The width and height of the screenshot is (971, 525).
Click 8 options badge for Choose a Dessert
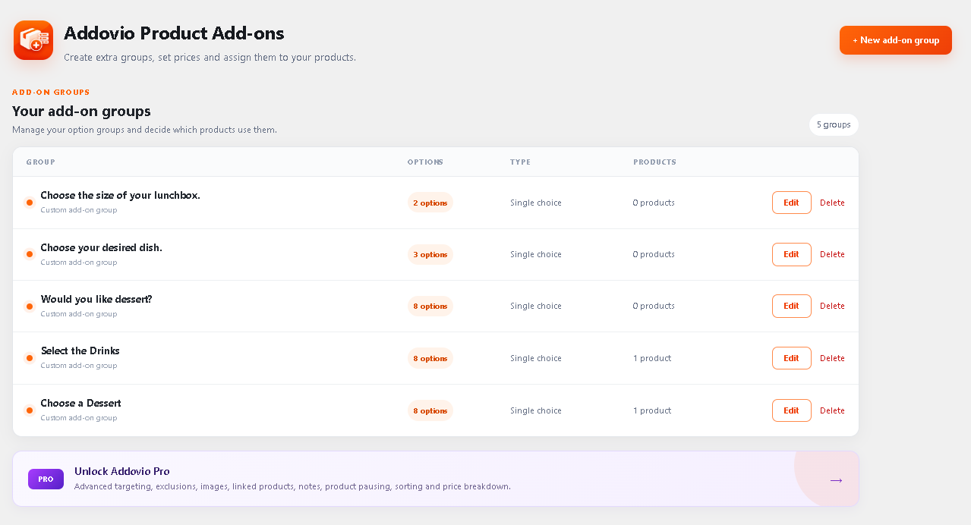click(x=430, y=410)
